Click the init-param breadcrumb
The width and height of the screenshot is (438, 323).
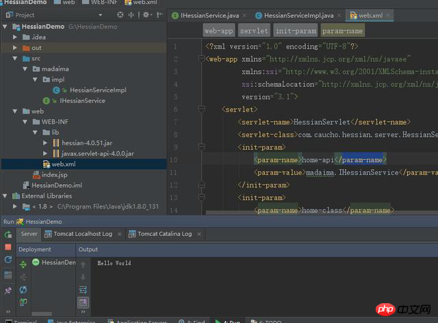pyautogui.click(x=294, y=31)
